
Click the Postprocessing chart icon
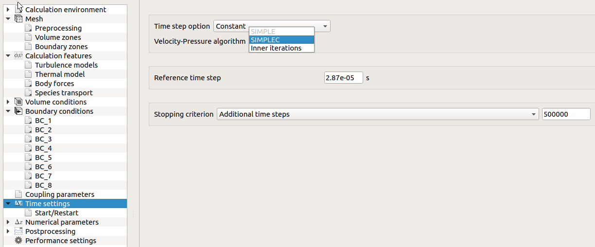pos(19,231)
